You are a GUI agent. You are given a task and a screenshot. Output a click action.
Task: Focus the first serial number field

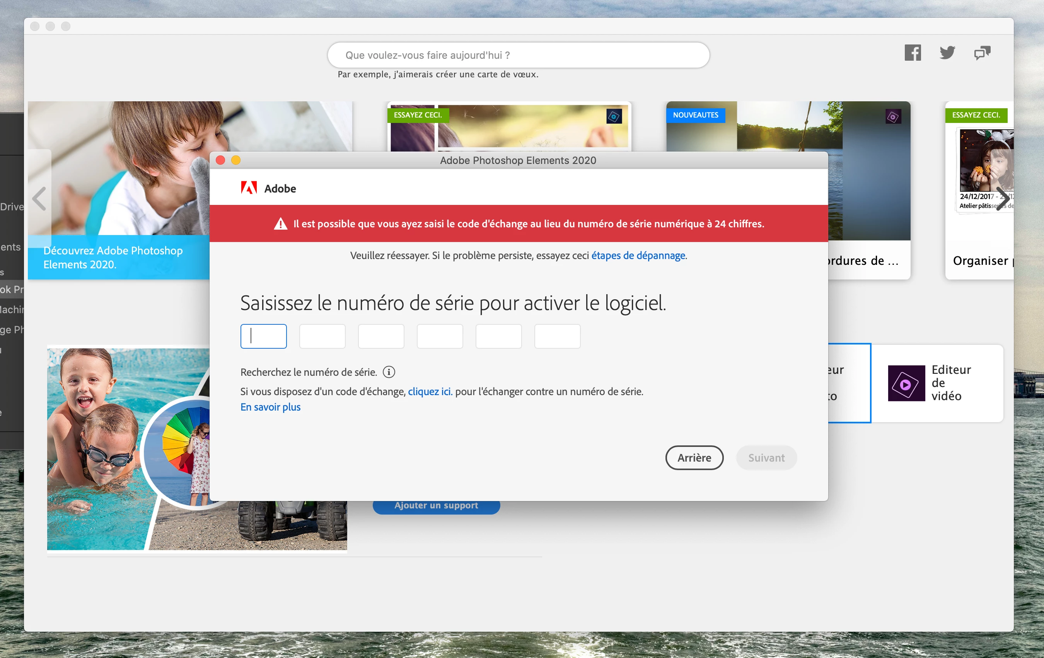(x=264, y=336)
